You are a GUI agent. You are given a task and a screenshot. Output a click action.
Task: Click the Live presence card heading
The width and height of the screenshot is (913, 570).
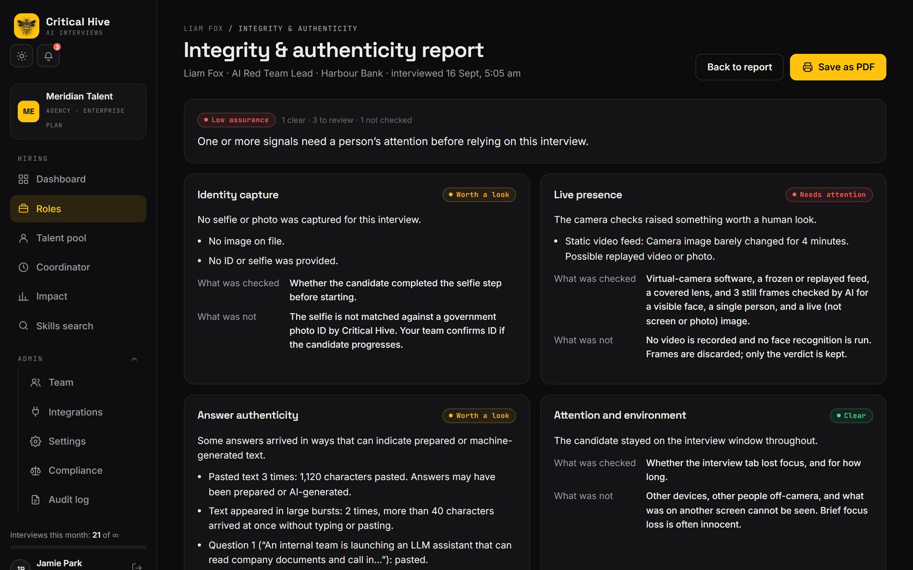coord(588,195)
